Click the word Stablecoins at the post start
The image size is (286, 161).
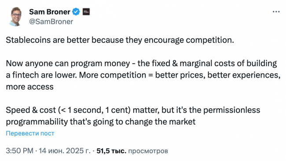[x=28, y=40]
